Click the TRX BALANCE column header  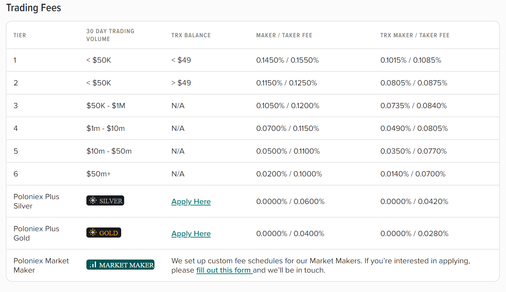(191, 35)
